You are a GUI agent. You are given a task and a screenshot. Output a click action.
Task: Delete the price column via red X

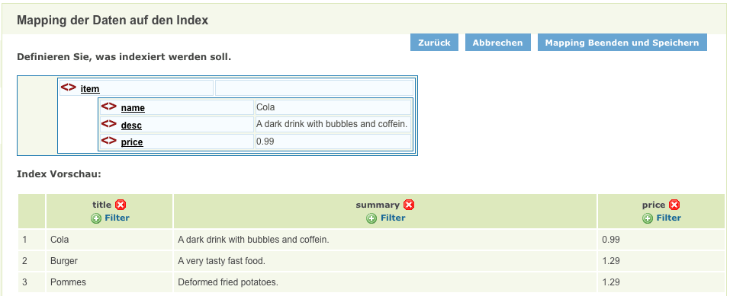[x=674, y=205]
